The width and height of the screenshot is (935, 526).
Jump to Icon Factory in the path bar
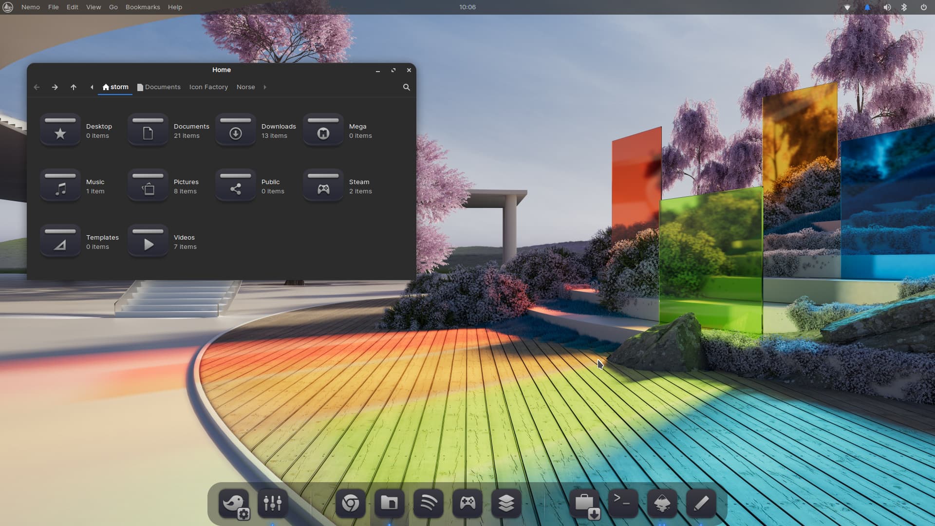(208, 87)
